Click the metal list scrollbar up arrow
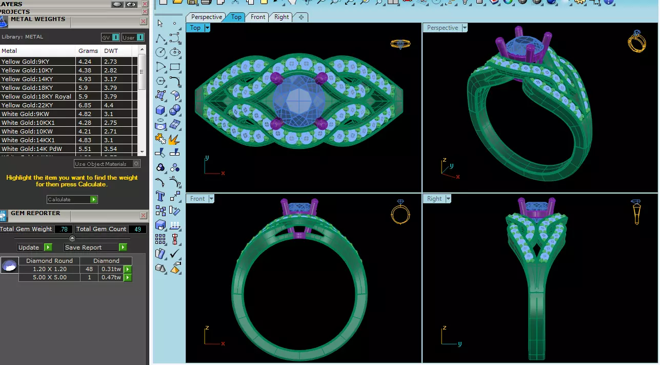660x365 pixels. tap(143, 49)
